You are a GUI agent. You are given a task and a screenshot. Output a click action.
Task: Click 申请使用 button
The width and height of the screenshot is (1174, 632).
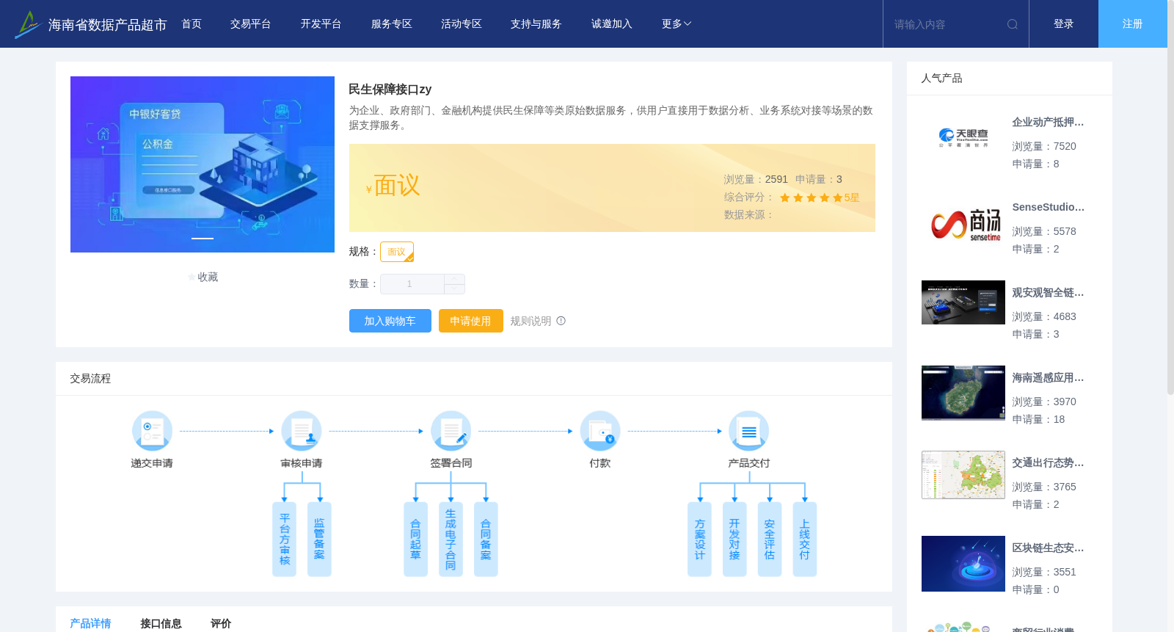coord(471,321)
